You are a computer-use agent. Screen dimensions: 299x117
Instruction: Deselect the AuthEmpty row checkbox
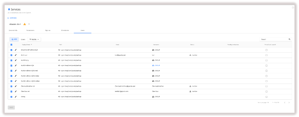[11, 60]
